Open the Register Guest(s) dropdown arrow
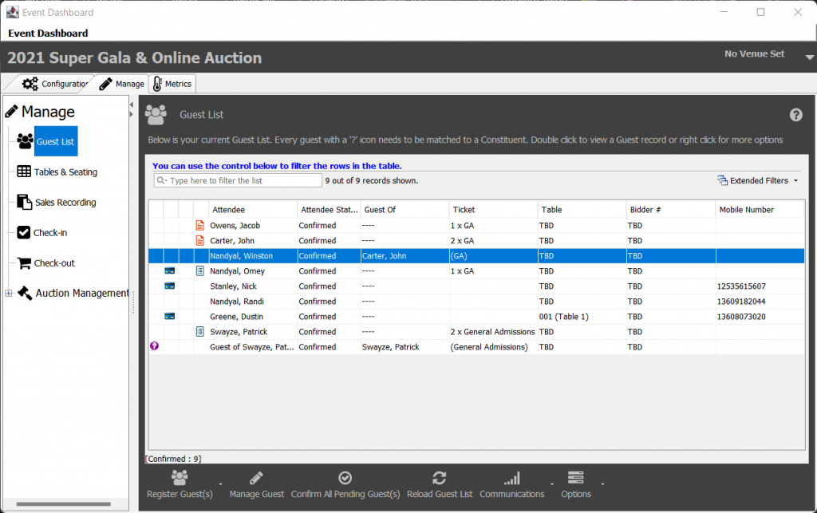This screenshot has width=817, height=513. (220, 484)
